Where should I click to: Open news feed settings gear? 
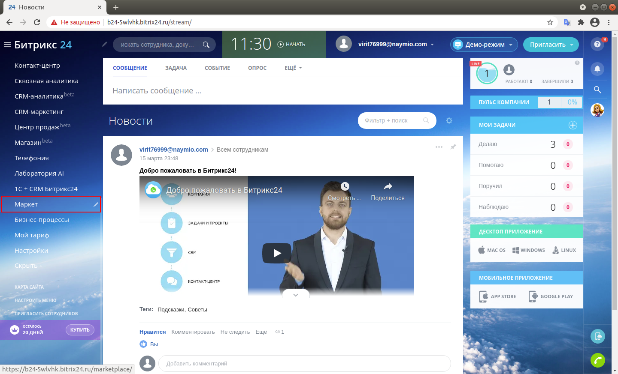tap(449, 121)
